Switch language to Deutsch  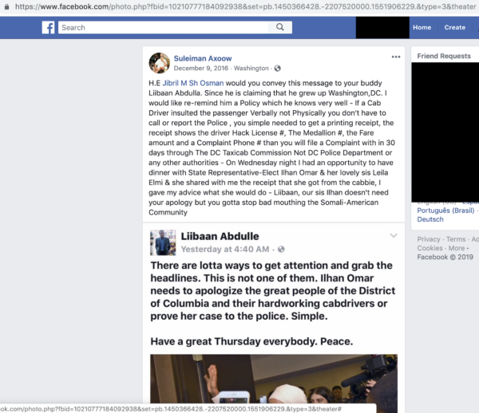(x=430, y=219)
